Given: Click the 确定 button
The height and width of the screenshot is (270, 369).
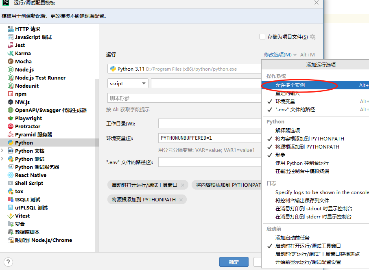Looking at the screenshot, I should tap(234, 262).
